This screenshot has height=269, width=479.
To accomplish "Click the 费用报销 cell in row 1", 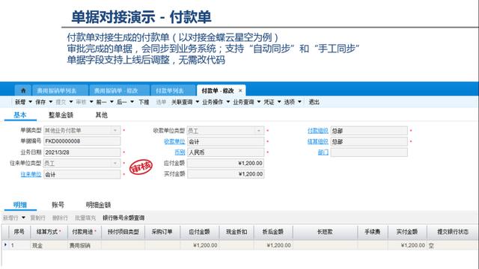I will point(84,245).
